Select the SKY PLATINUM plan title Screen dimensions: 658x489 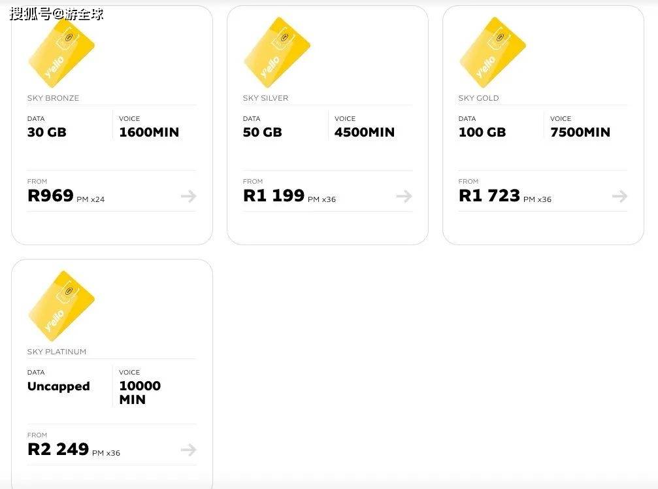coord(57,352)
